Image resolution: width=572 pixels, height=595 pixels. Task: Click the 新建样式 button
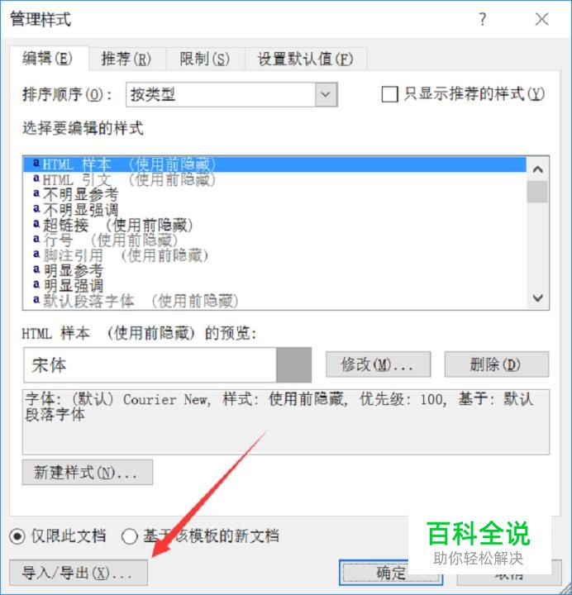(88, 473)
